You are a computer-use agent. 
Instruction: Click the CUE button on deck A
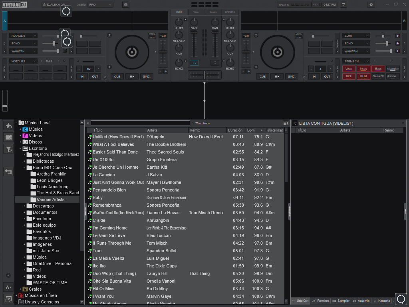coord(117,76)
